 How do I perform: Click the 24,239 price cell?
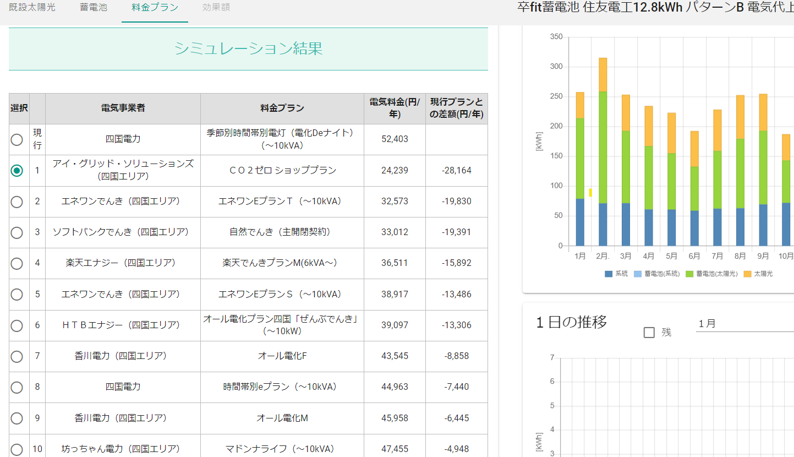click(x=395, y=171)
